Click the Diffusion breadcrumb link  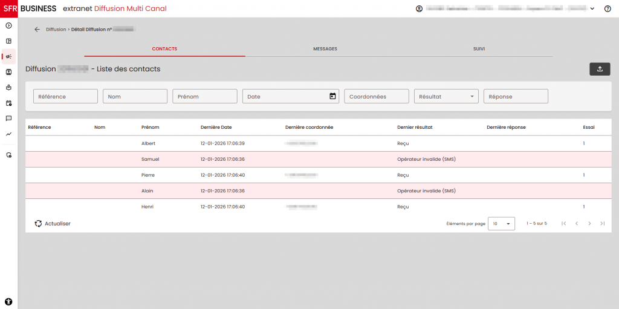click(56, 29)
